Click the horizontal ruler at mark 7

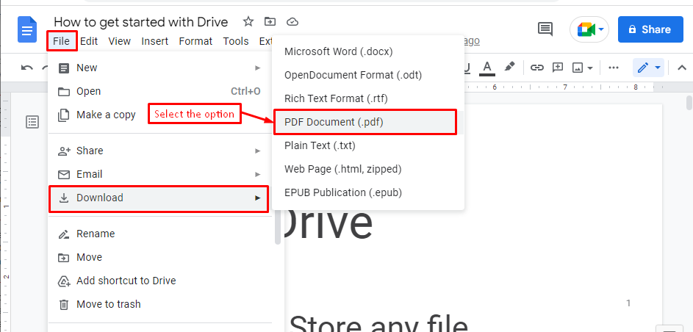coord(565,87)
